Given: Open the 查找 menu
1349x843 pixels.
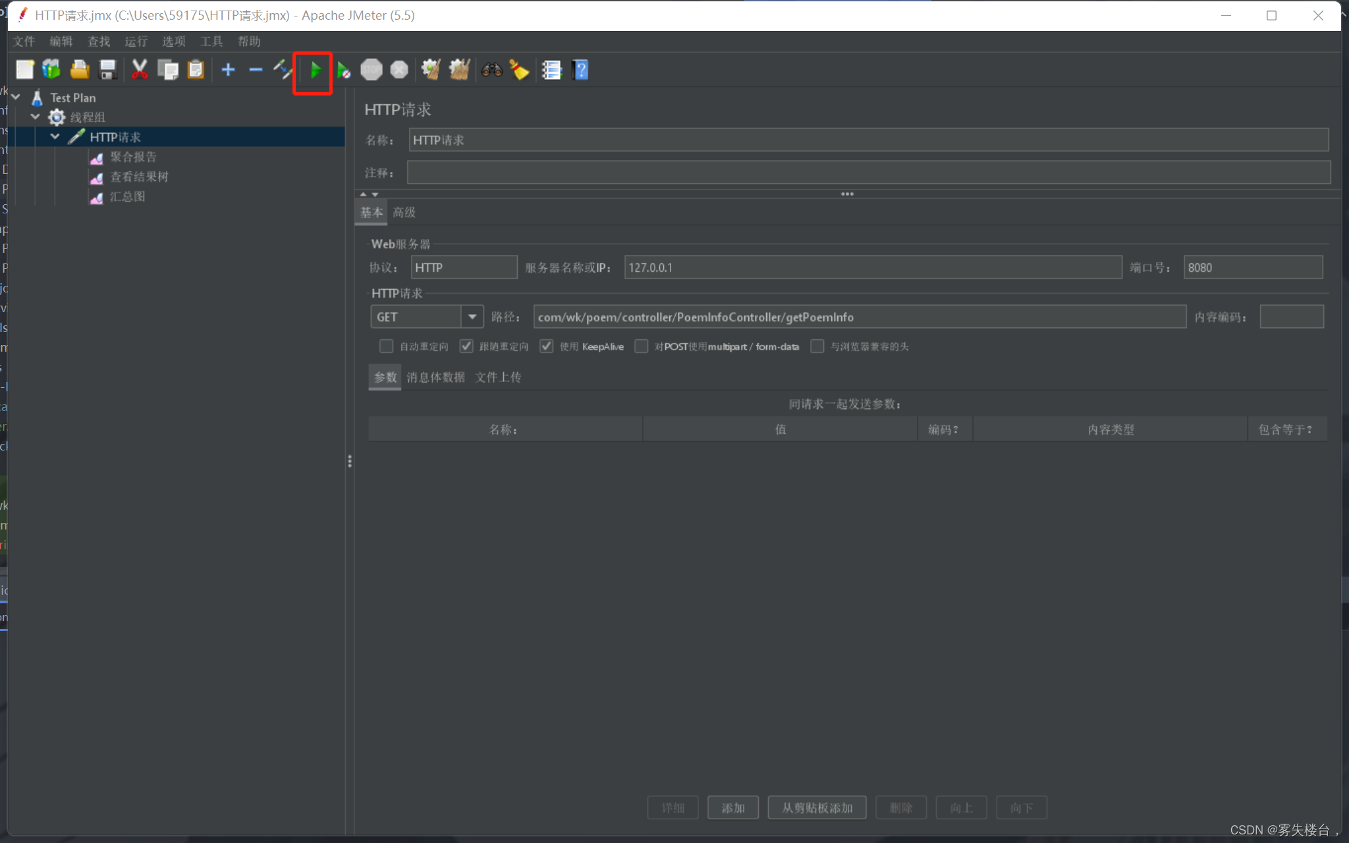Looking at the screenshot, I should 99,41.
